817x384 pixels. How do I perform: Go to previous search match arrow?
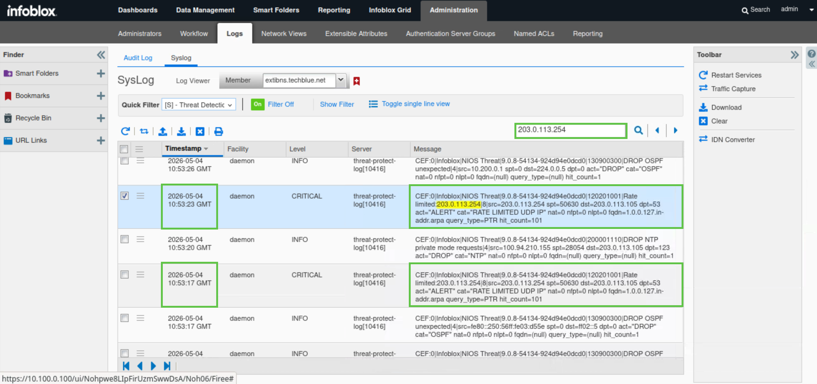click(657, 130)
